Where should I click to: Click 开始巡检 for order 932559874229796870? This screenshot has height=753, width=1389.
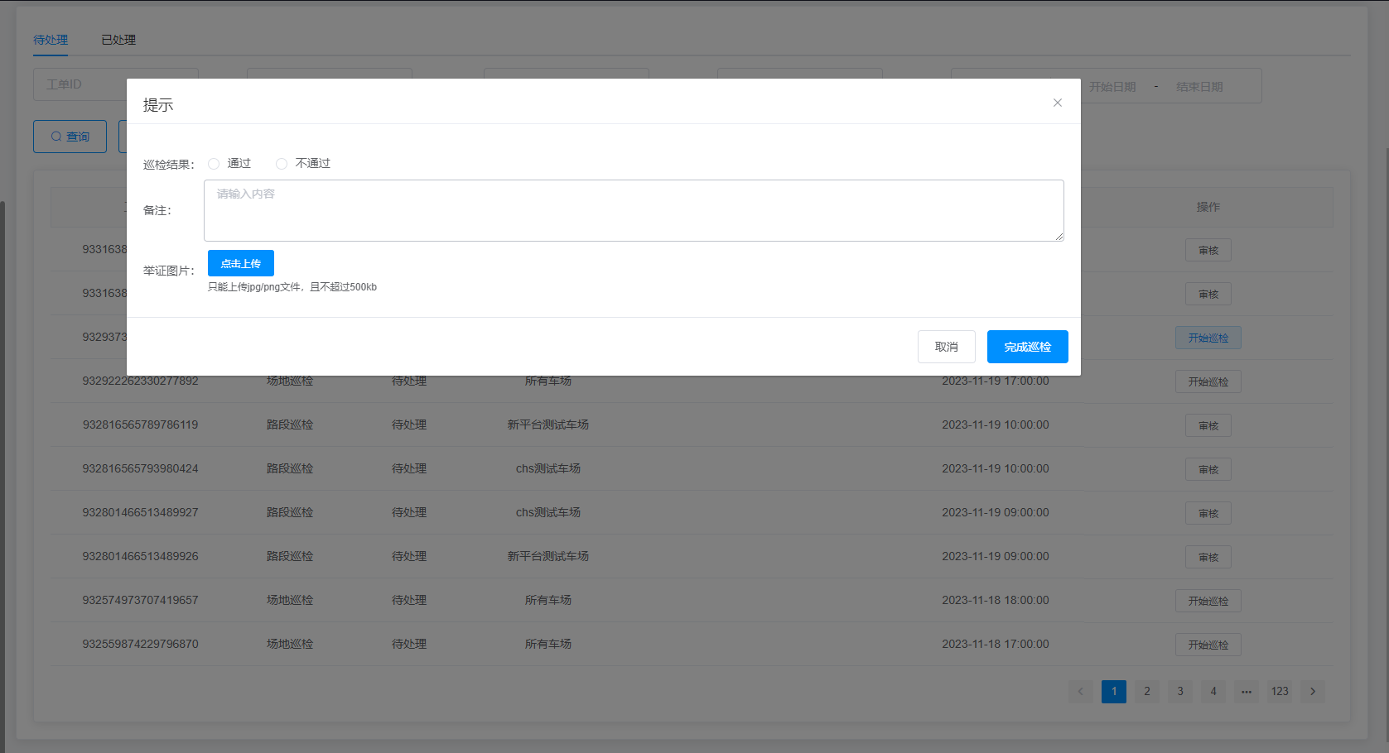pos(1208,645)
